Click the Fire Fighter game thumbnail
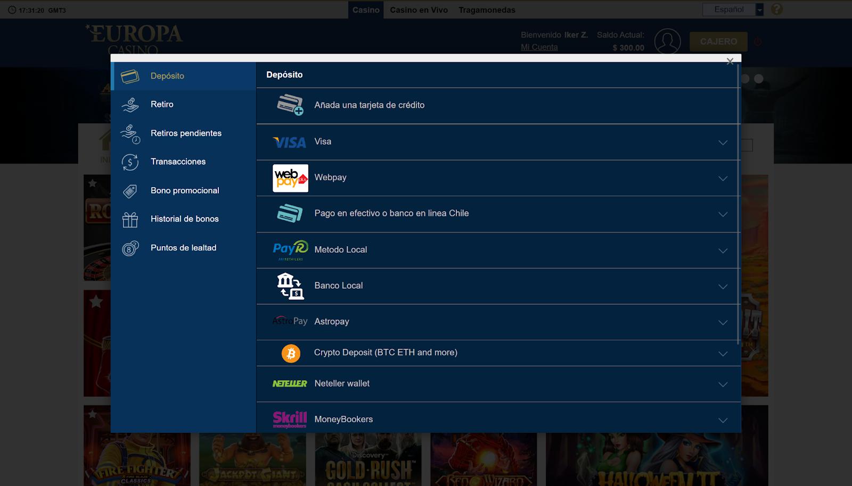This screenshot has height=486, width=852. (x=137, y=459)
